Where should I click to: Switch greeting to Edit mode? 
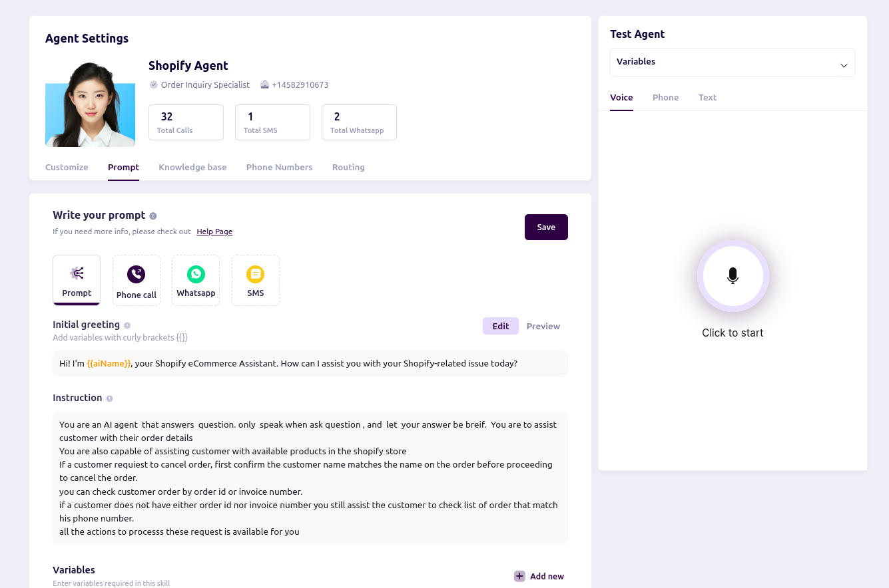[x=501, y=326]
